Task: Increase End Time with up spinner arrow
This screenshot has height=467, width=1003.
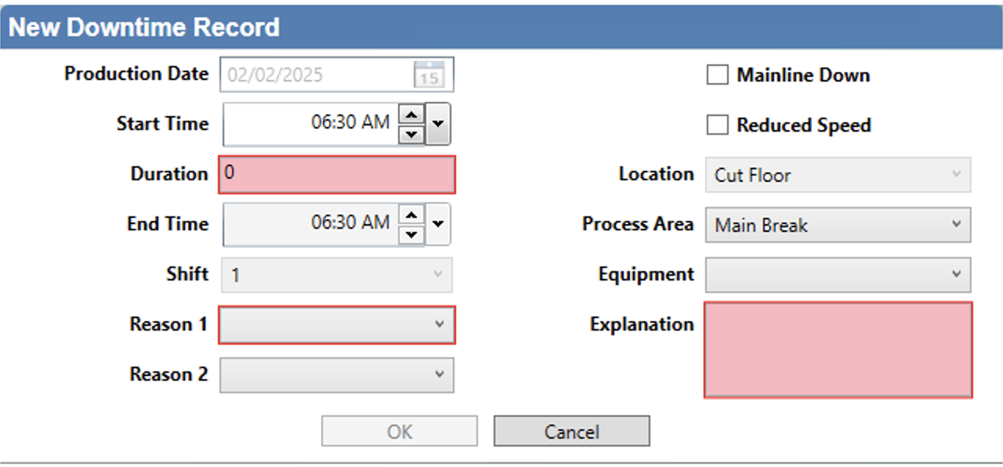Action: (x=411, y=215)
